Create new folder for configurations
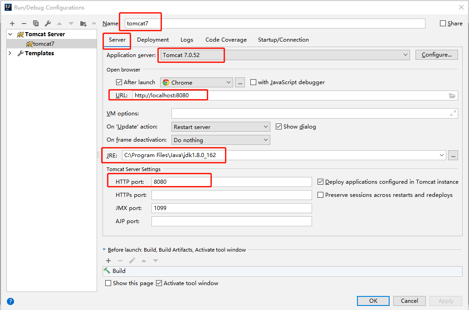Image resolution: width=469 pixels, height=310 pixels. click(x=83, y=23)
